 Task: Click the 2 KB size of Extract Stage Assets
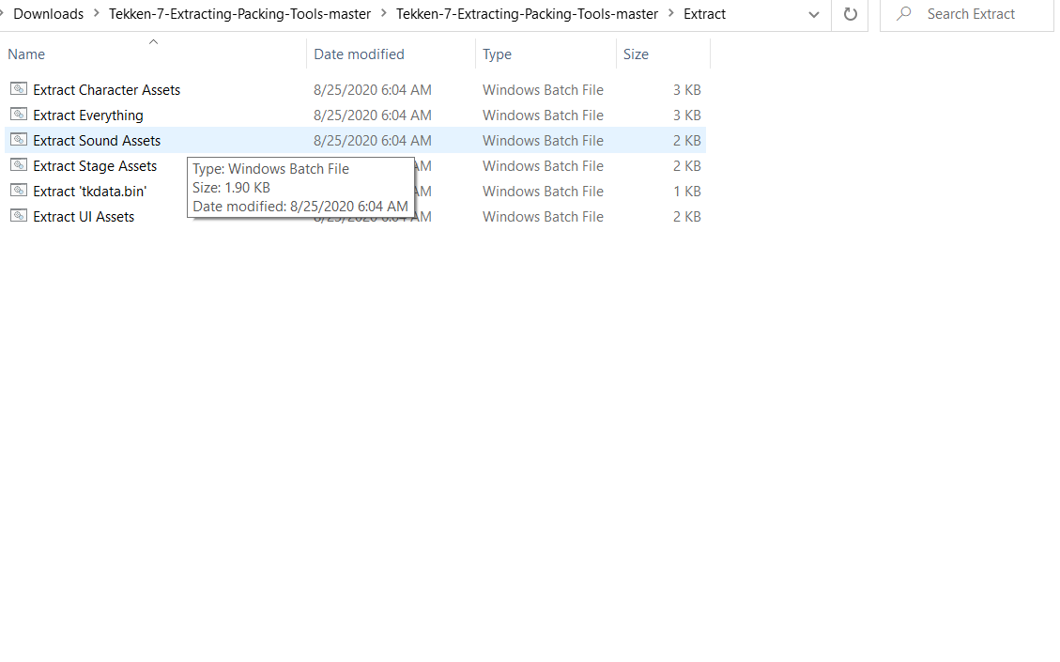coord(687,165)
